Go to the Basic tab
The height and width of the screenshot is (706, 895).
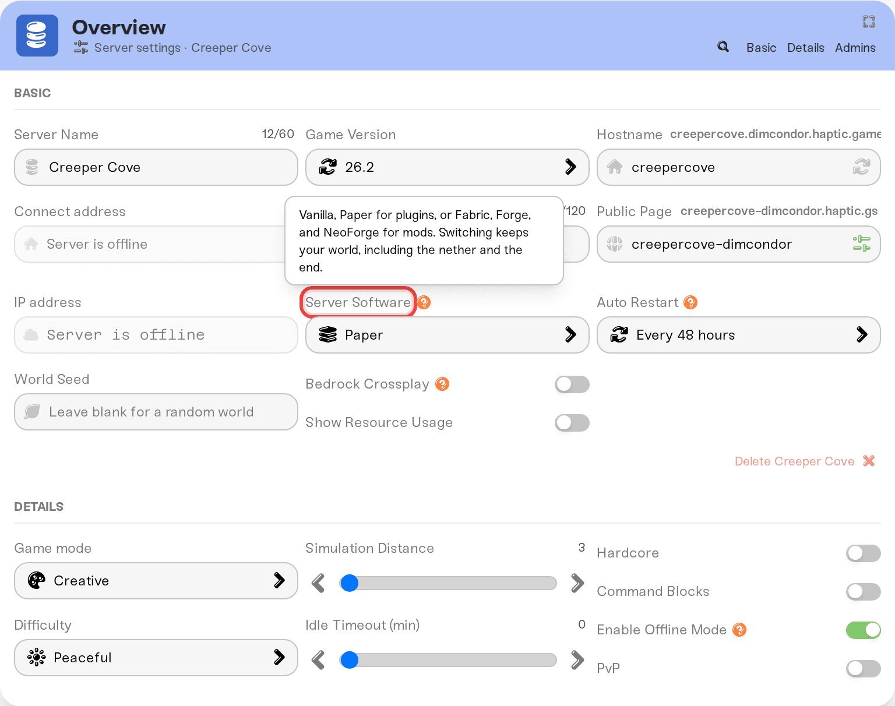point(762,48)
